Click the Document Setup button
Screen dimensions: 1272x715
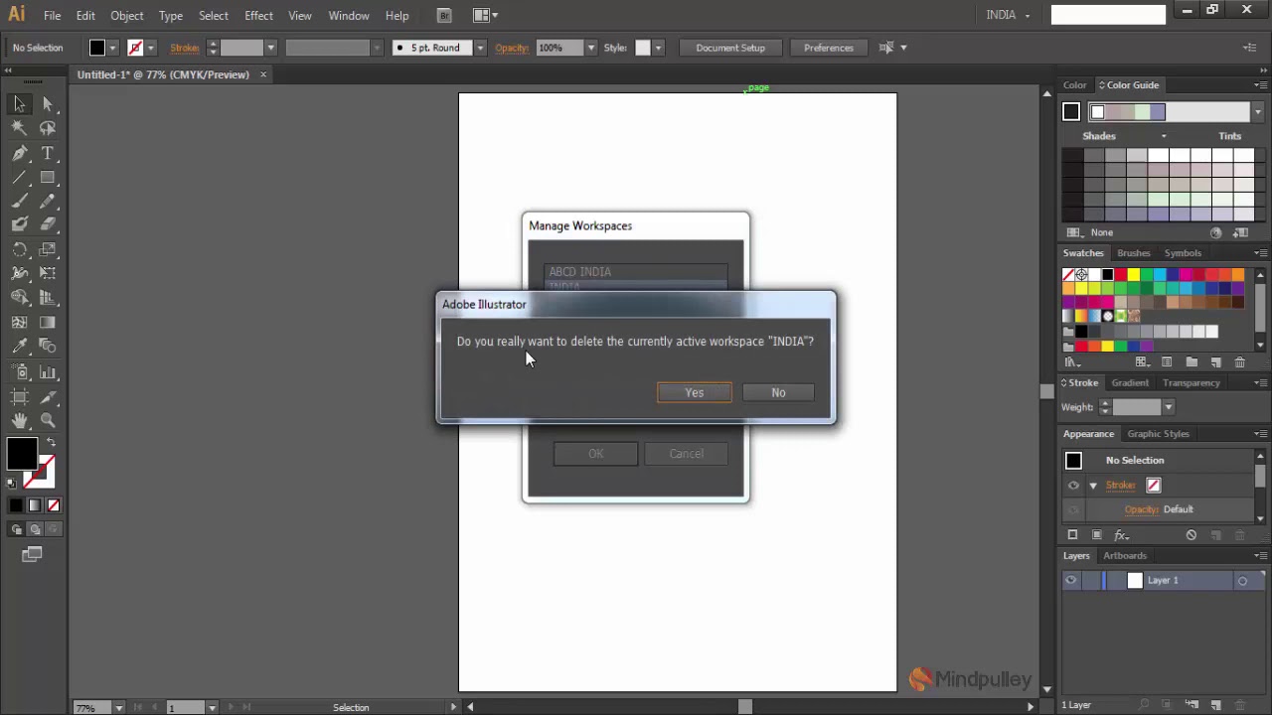(730, 48)
